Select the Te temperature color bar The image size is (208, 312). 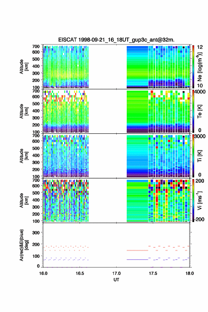[x=193, y=111]
